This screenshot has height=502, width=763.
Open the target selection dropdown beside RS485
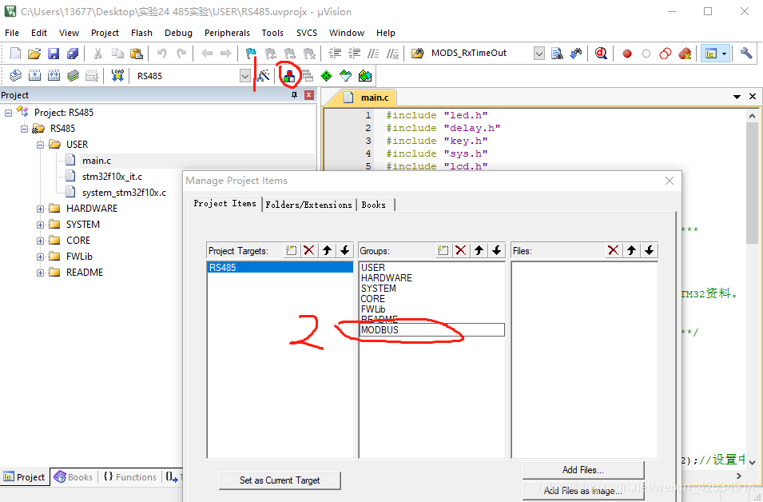click(x=245, y=75)
